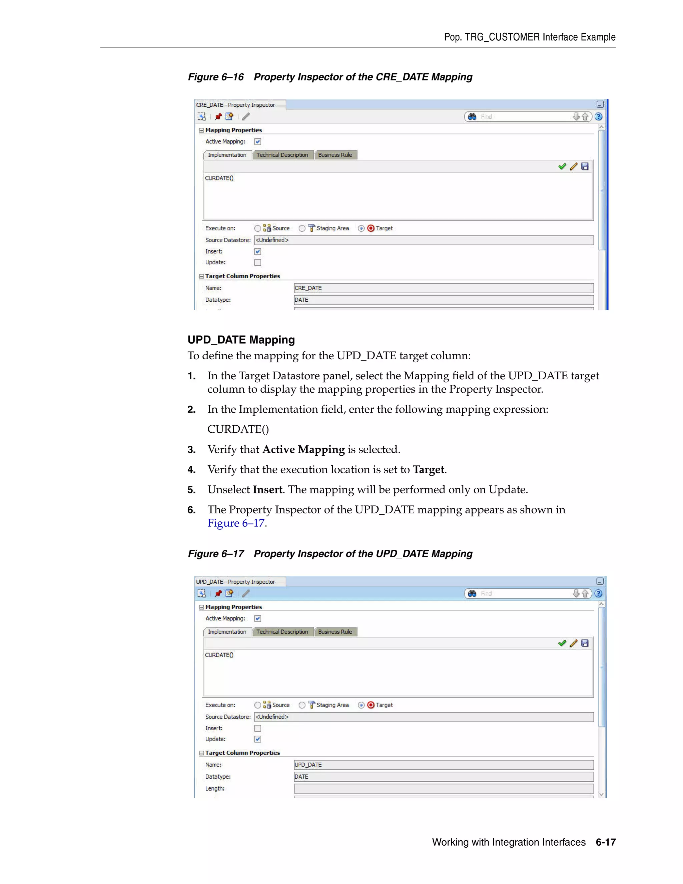Select Source radio button in CRE_DATE inspector
Viewport: 683px width, 884px height.
click(x=258, y=228)
